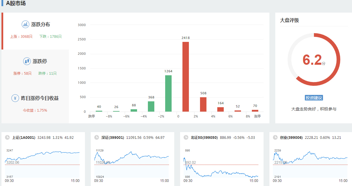Switch to the 涨跌停 tab
The image size is (352, 186).
coord(40,62)
